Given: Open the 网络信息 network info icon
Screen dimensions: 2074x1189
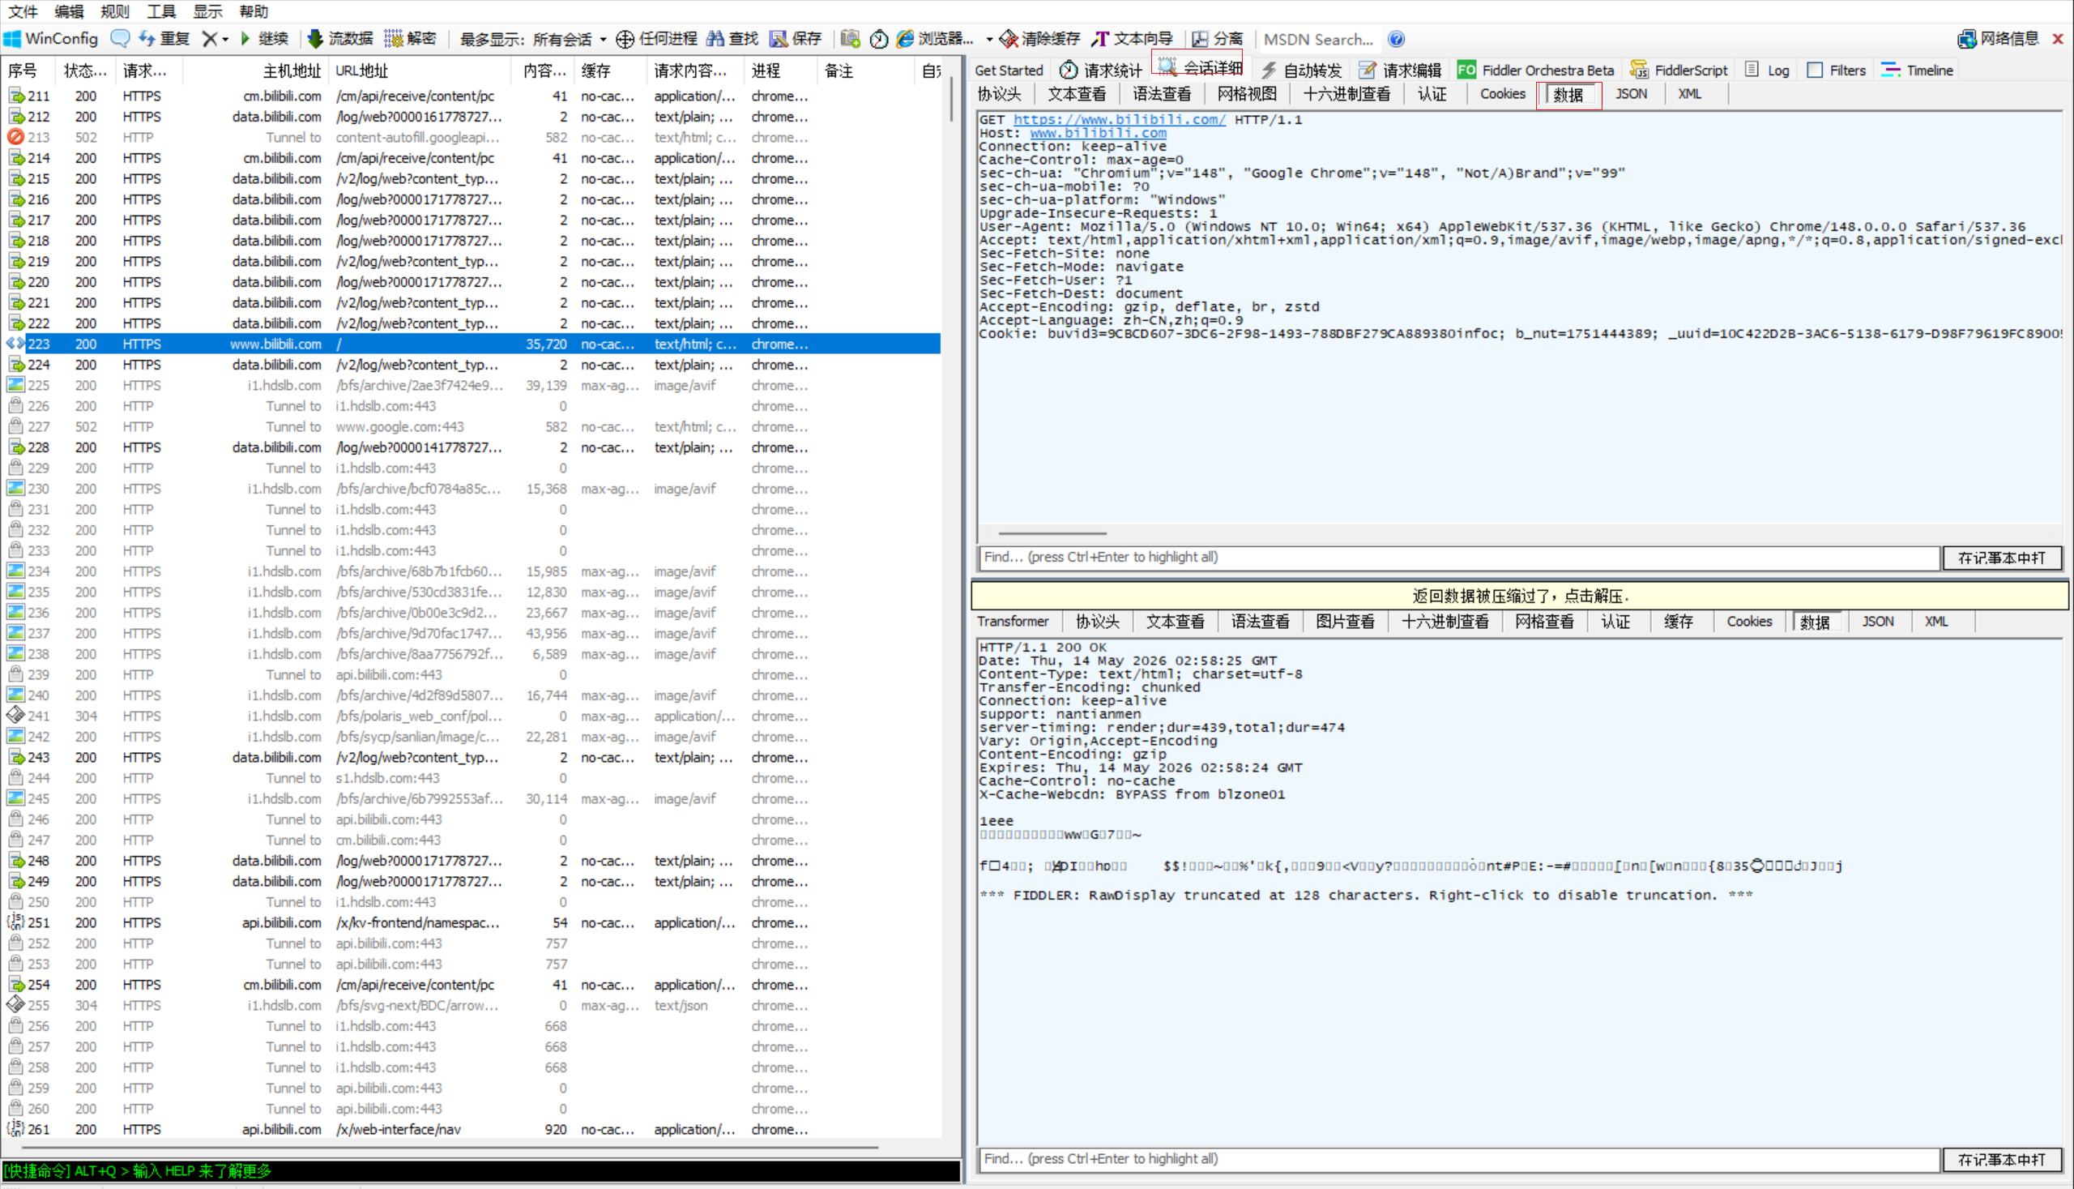Looking at the screenshot, I should click(1965, 38).
